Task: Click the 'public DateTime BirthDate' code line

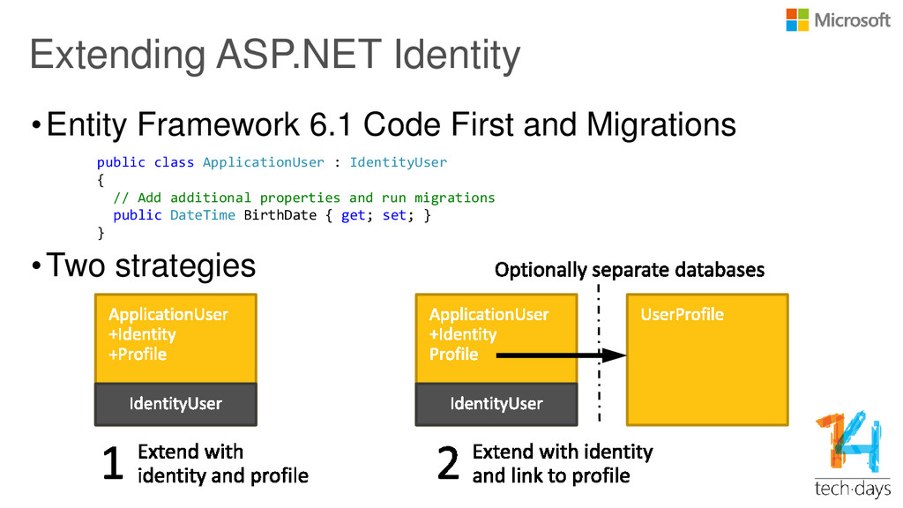Action: pyautogui.click(x=272, y=215)
